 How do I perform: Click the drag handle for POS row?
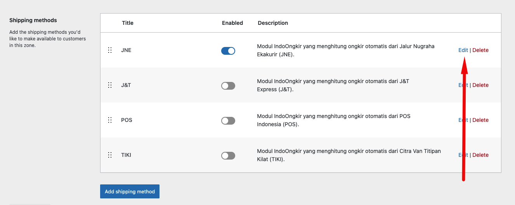click(x=110, y=120)
